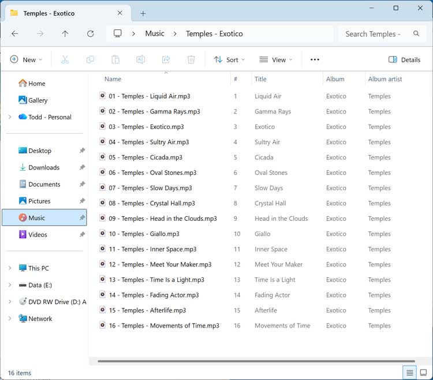Switch to details list view in status bar
This screenshot has height=380, width=433.
coord(409,373)
